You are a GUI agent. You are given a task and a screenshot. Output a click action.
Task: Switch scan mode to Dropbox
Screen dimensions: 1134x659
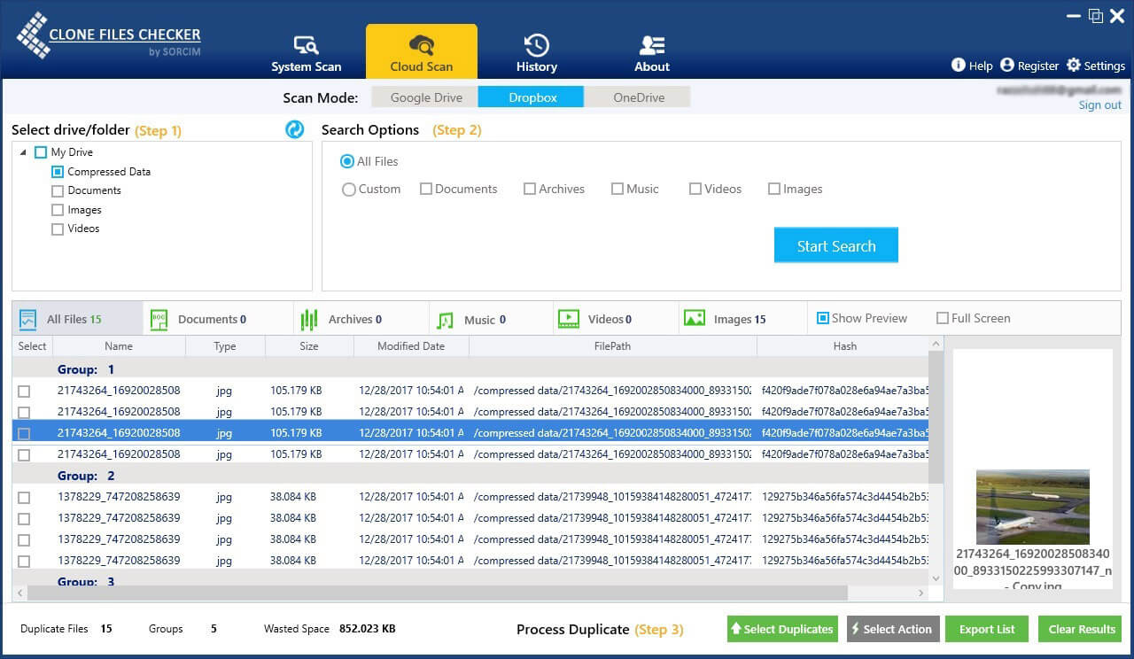(532, 97)
